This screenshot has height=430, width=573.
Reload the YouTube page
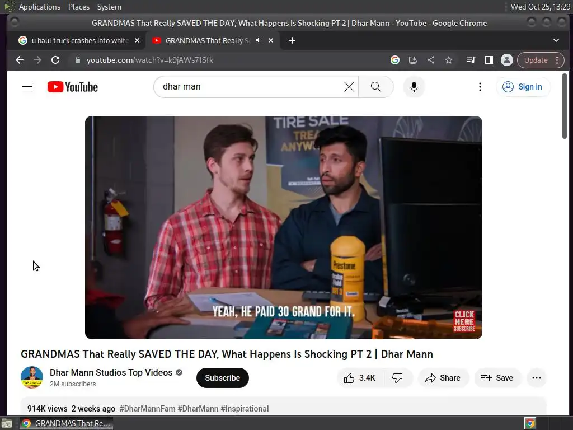point(55,60)
